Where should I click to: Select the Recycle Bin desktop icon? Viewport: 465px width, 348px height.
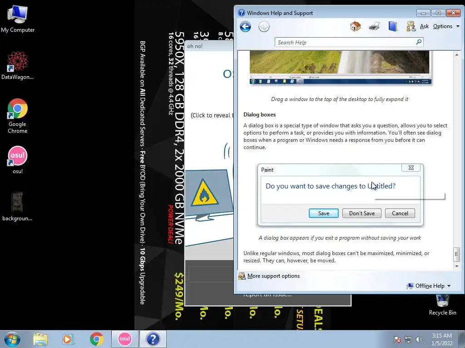[442, 305]
